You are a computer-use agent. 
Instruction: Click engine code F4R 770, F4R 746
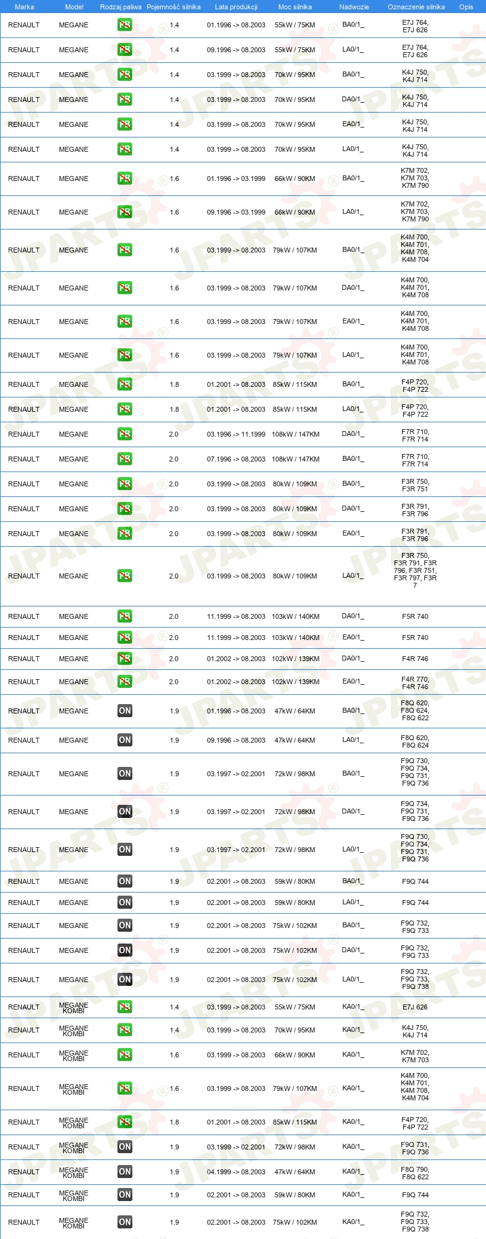point(415,683)
